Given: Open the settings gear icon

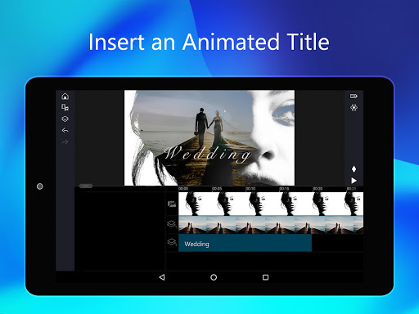Looking at the screenshot, I should [x=354, y=108].
